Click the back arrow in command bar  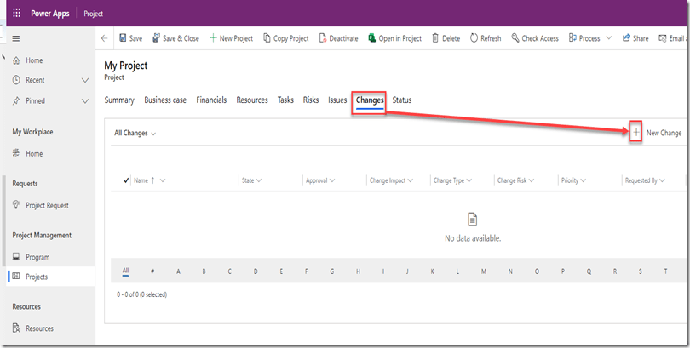(104, 38)
